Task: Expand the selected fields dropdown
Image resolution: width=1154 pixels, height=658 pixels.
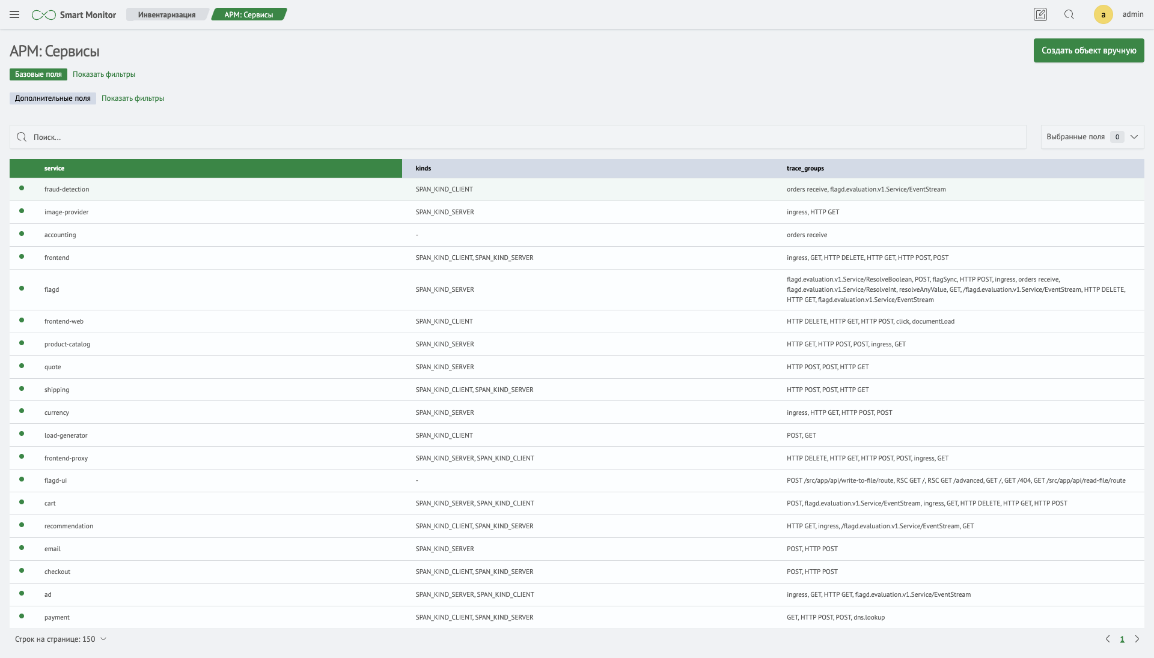Action: (1092, 137)
